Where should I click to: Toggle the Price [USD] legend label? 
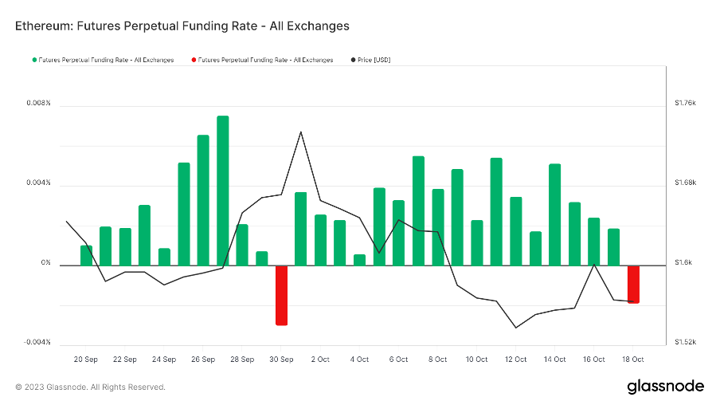pos(374,60)
